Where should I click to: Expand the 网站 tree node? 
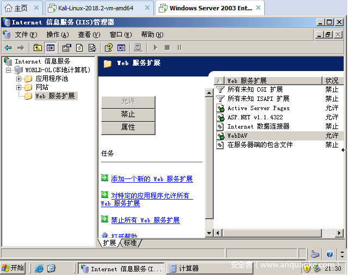[x=18, y=87]
